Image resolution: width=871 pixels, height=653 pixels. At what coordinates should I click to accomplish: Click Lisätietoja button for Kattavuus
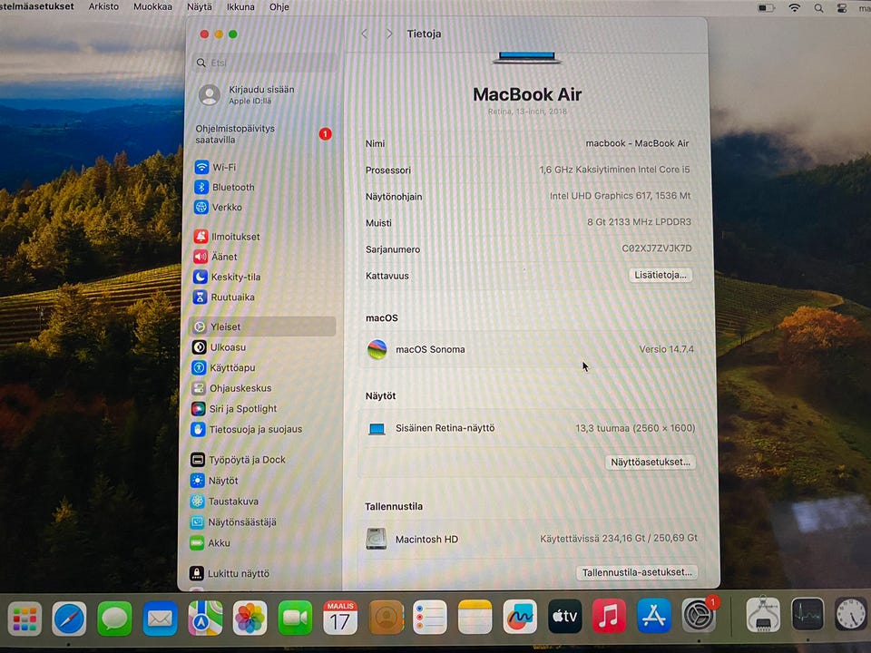click(x=660, y=275)
